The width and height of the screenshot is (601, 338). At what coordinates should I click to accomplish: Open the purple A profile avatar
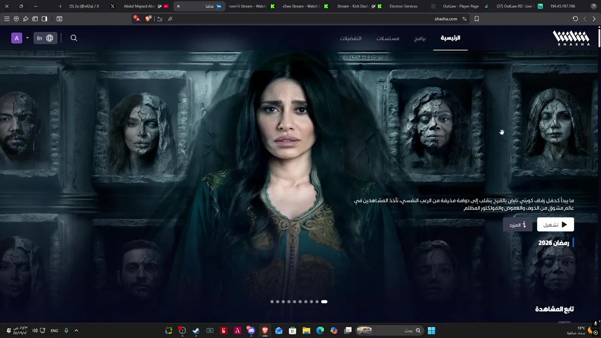pos(17,38)
